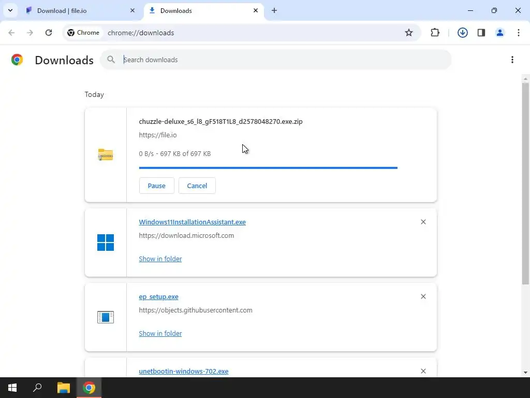Toggle the side panel icon
530x398 pixels.
pos(481,33)
